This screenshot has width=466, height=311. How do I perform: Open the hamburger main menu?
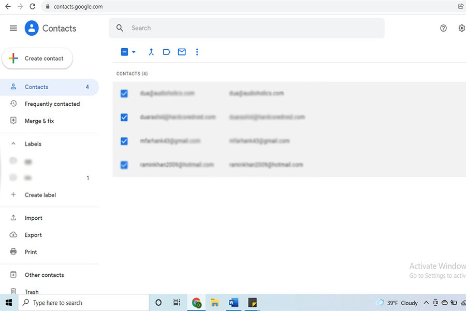pos(13,29)
